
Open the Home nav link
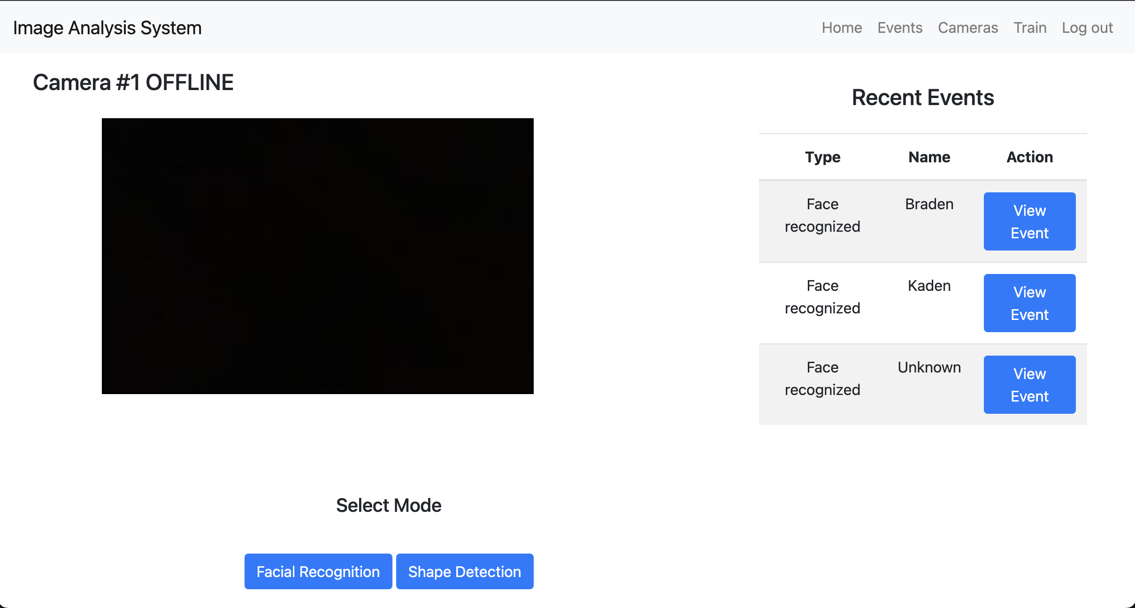coord(842,28)
